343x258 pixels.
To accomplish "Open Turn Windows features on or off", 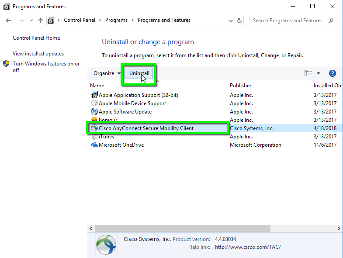I will [46, 67].
